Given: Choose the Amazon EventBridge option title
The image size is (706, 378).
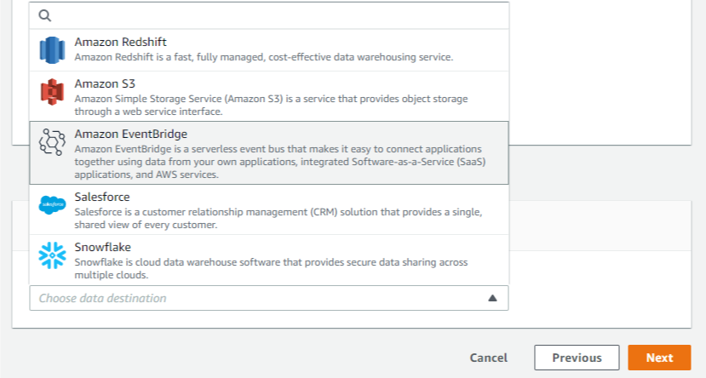Looking at the screenshot, I should pyautogui.click(x=130, y=135).
